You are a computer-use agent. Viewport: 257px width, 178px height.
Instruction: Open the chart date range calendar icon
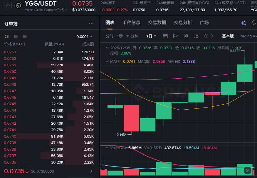tap(165, 36)
